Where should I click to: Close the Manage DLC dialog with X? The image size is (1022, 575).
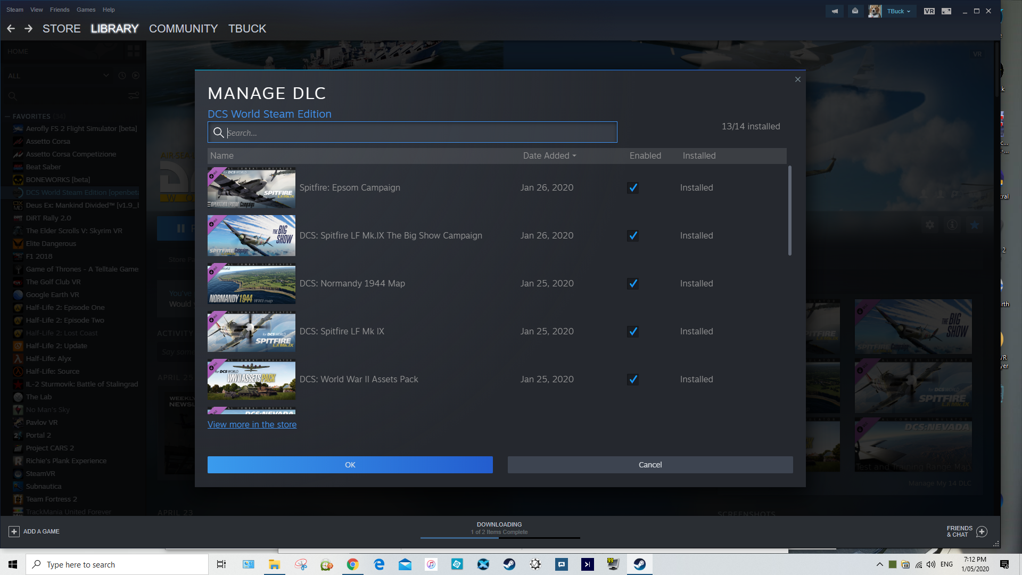coord(797,79)
